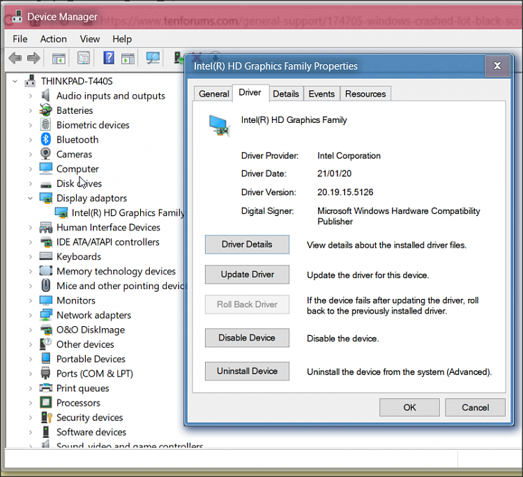Click the Other devices question mark icon

tap(46, 344)
